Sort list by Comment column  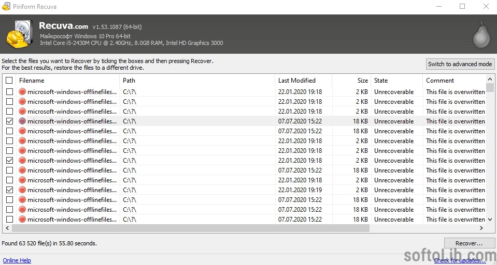tap(454, 81)
